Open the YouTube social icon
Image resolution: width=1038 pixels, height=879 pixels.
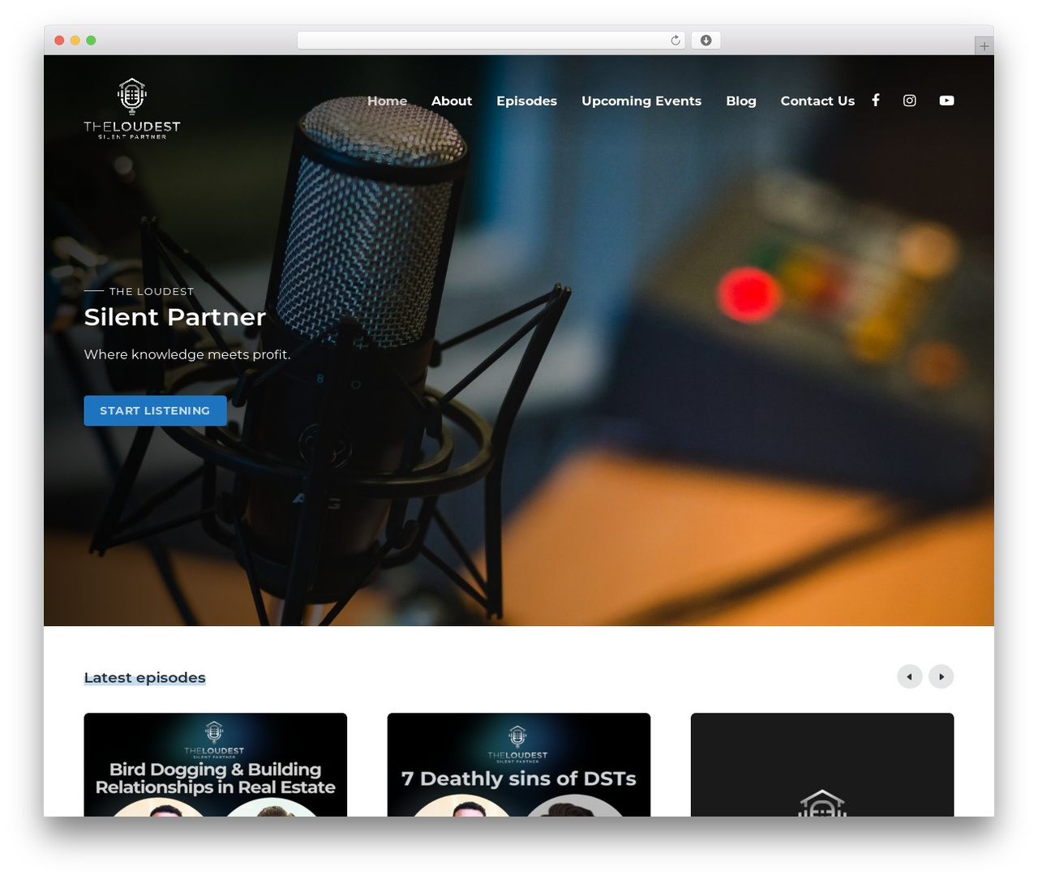[946, 101]
